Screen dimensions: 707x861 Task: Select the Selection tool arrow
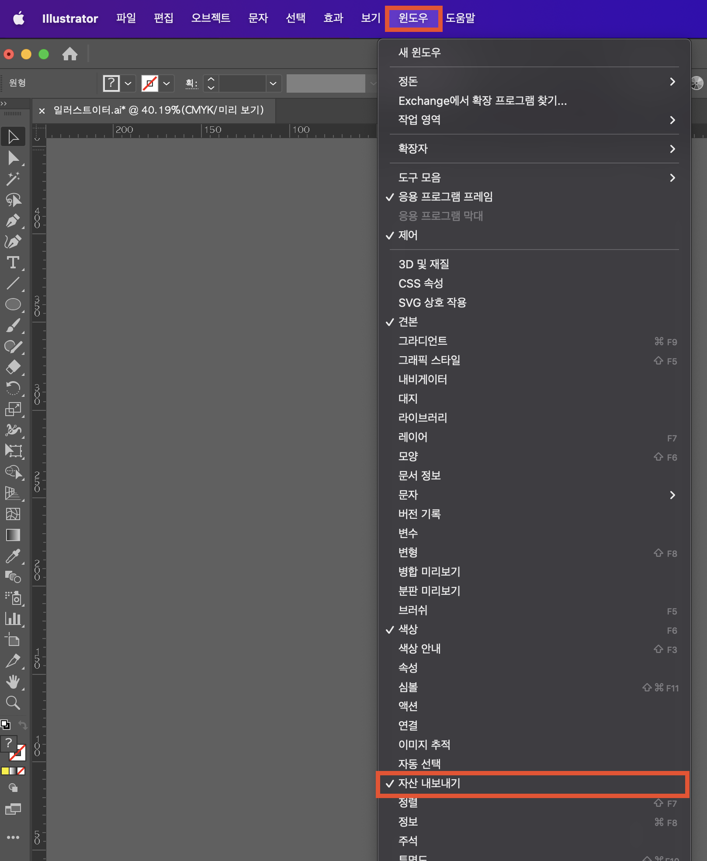pos(13,137)
